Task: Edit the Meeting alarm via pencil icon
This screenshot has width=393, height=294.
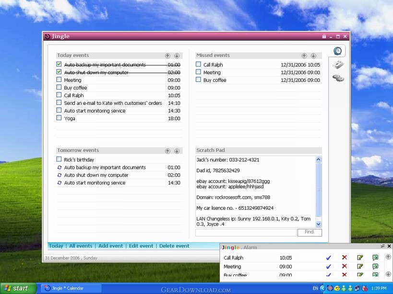Action: tap(360, 266)
